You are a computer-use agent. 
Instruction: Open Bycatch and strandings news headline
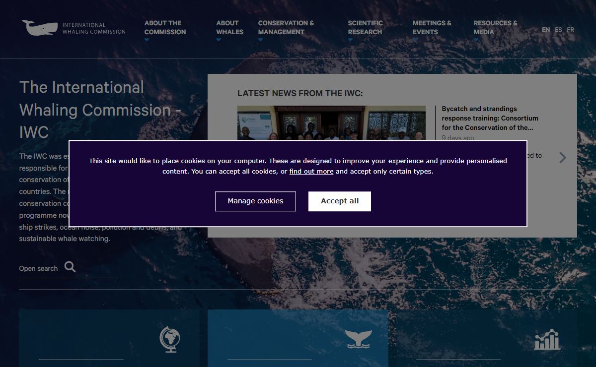[490, 118]
